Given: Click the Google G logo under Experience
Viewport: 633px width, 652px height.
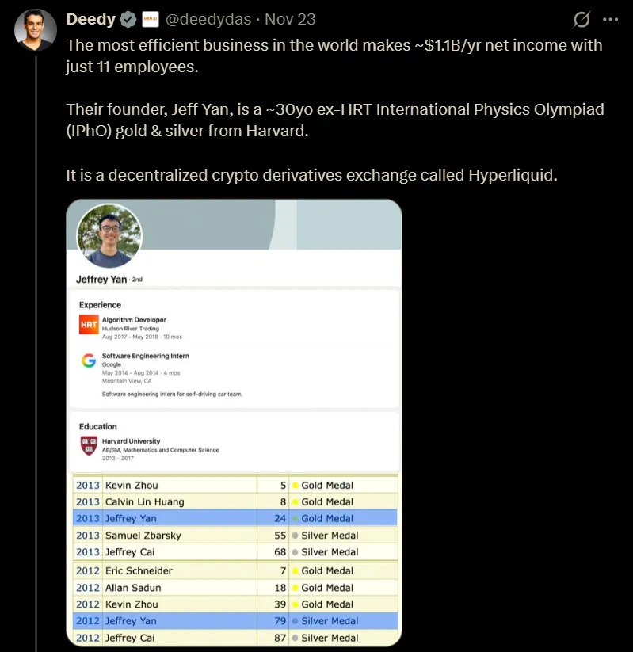Looking at the screenshot, I should (x=87, y=358).
